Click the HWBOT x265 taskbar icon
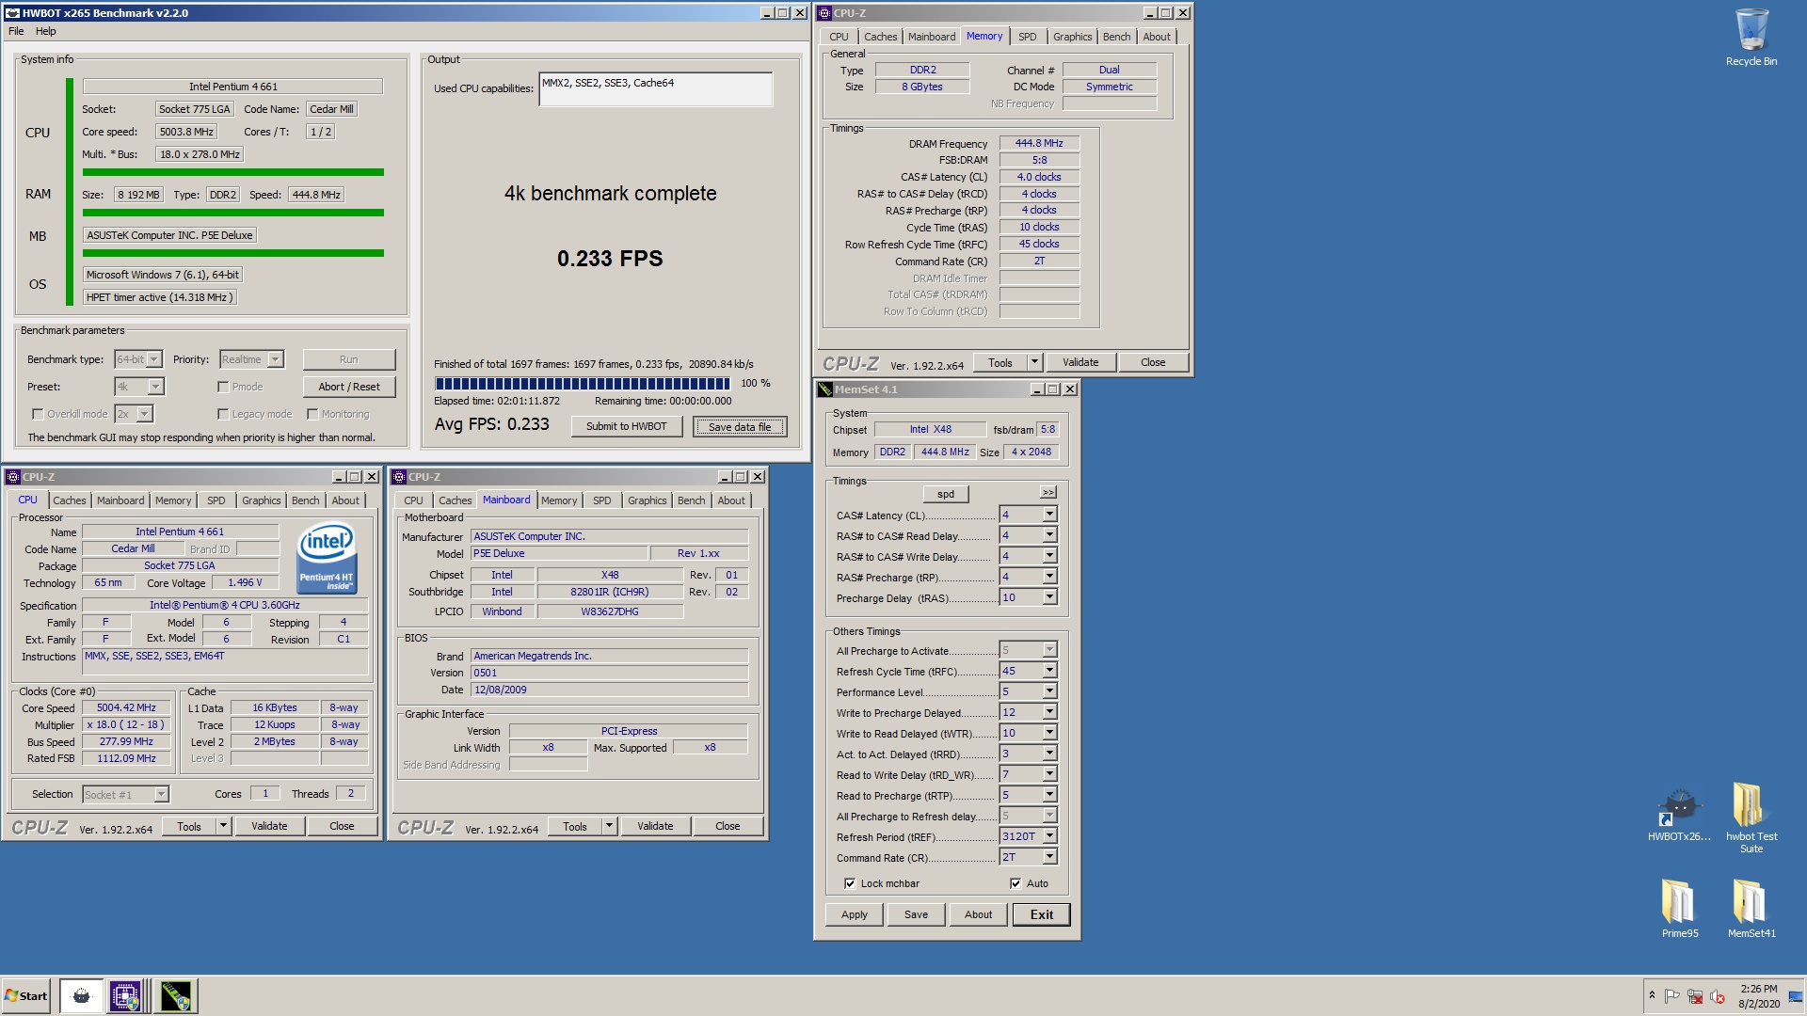The width and height of the screenshot is (1807, 1016). click(x=81, y=995)
